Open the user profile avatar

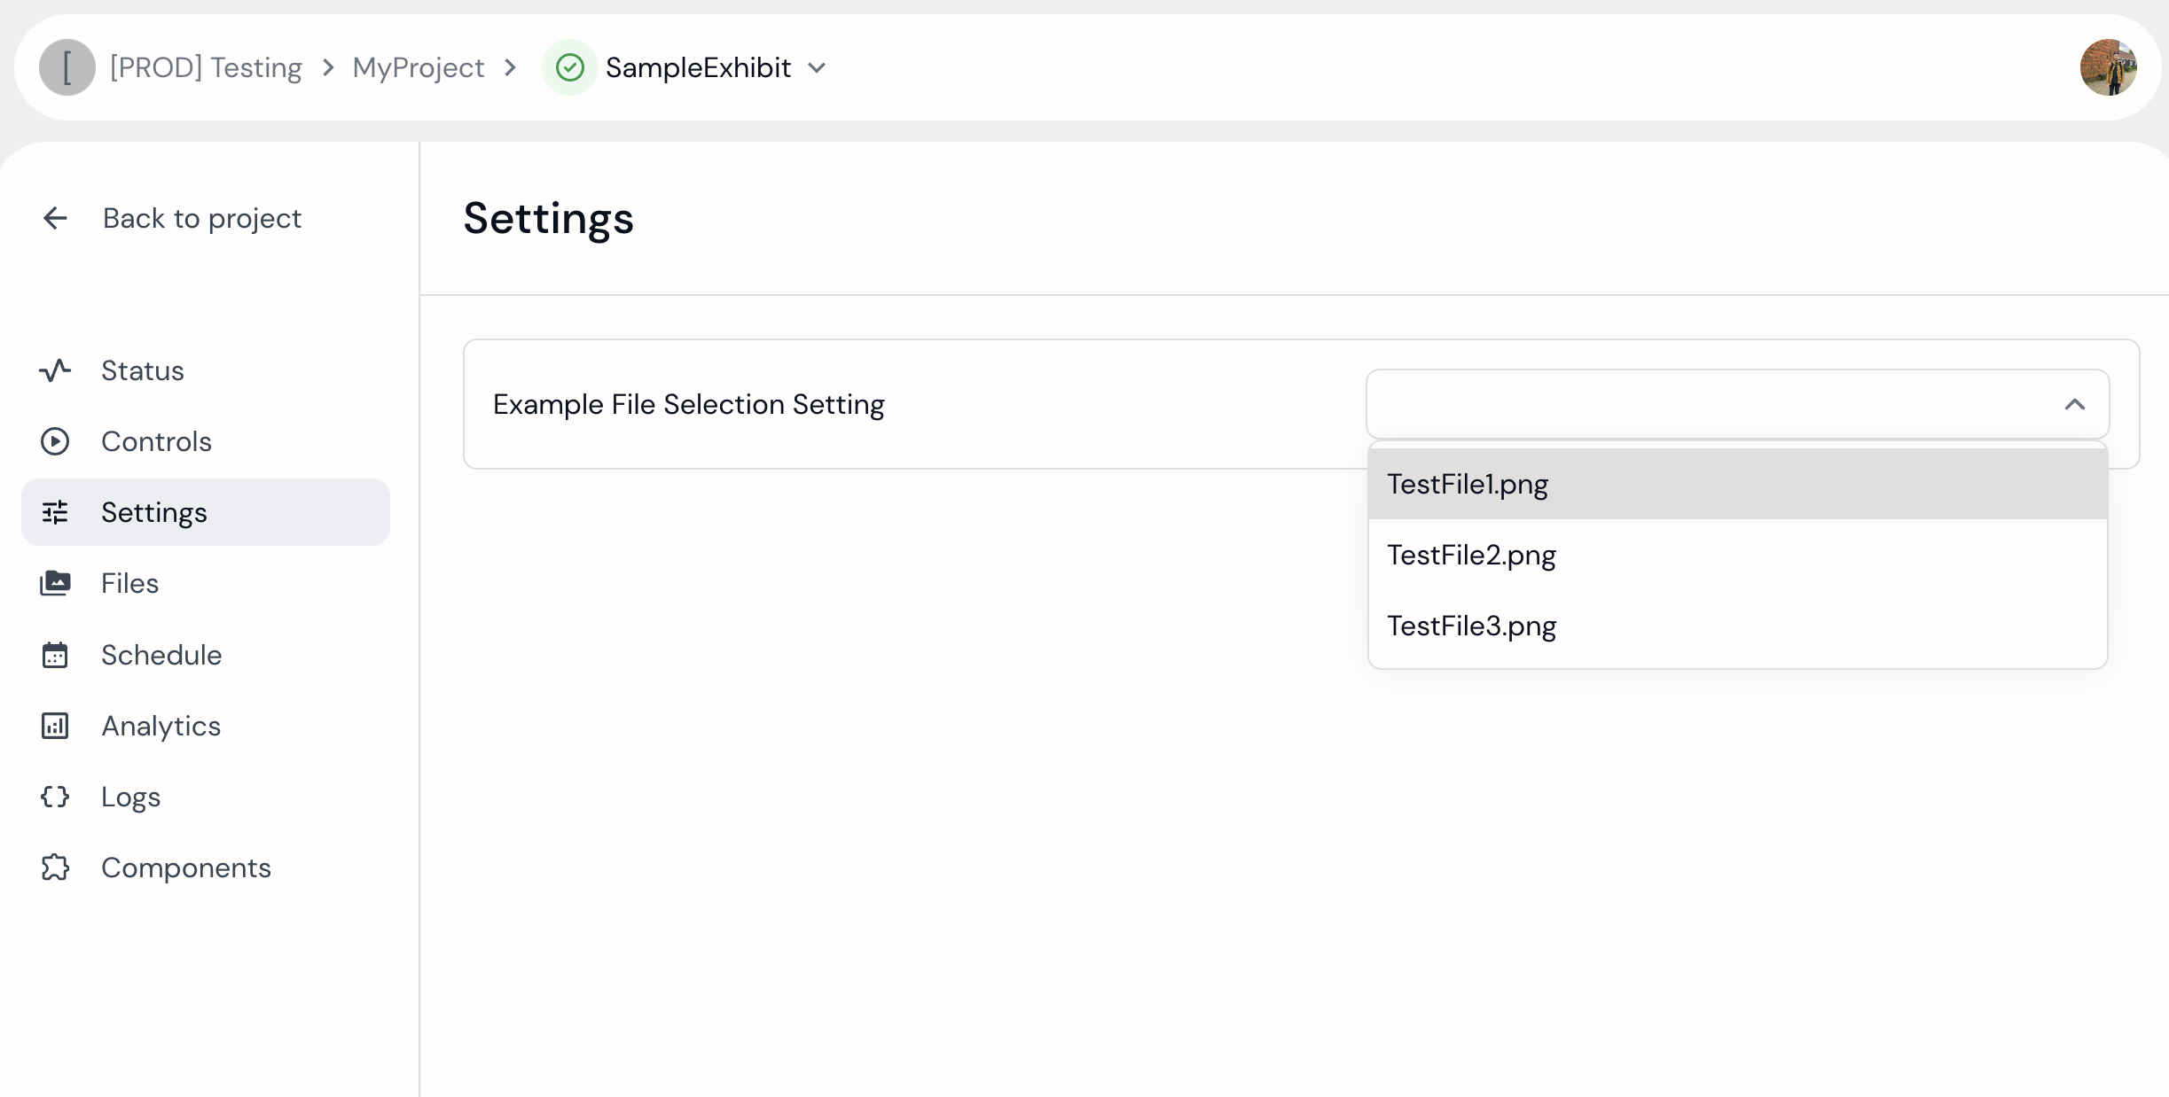[2108, 67]
